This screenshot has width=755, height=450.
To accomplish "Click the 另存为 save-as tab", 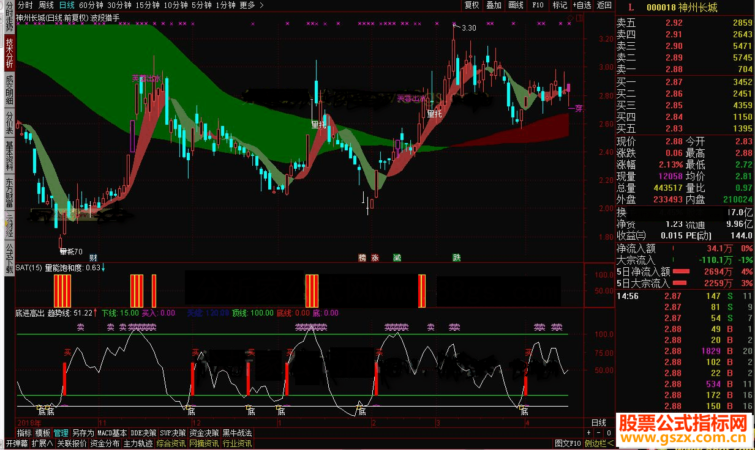I will 83,432.
